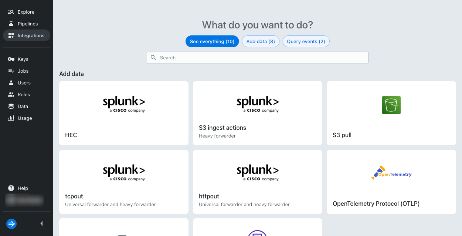Select the See everything (10) filter

click(x=212, y=41)
